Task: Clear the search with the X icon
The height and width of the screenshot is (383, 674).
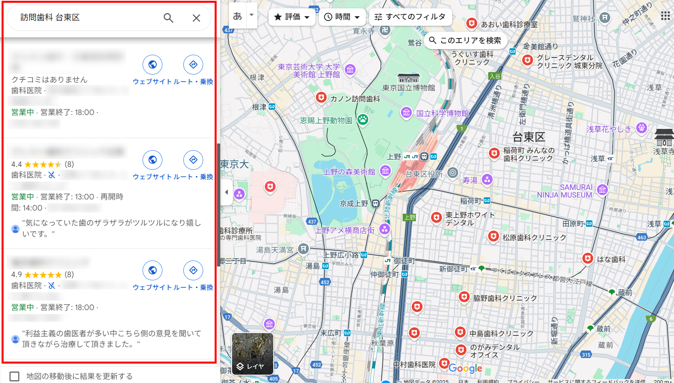Action: (196, 18)
